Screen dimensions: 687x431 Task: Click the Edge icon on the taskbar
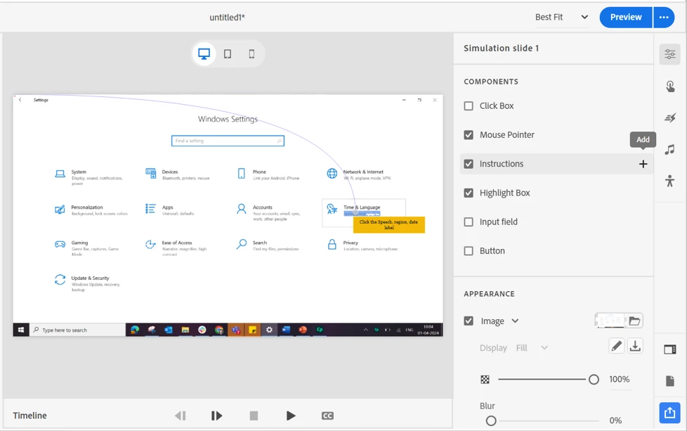[x=134, y=330]
